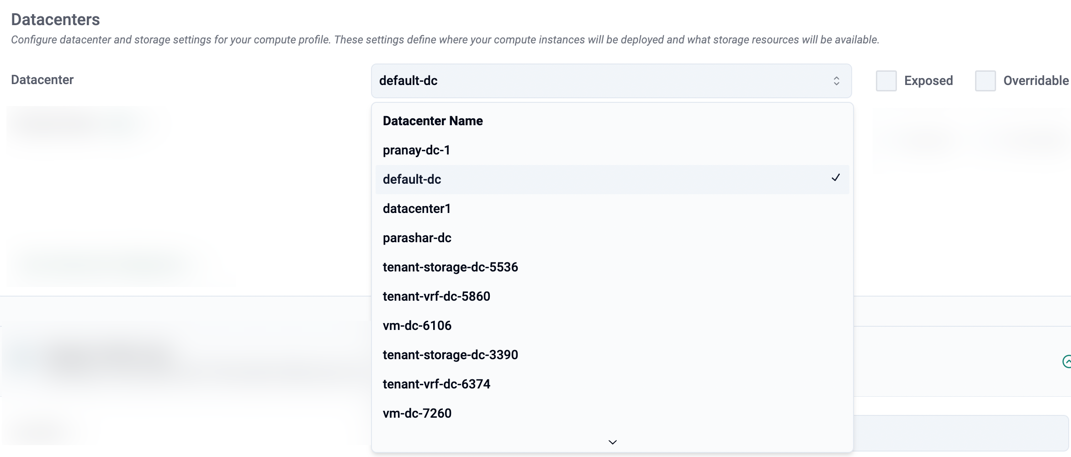Select vm-dc-7260 from the dropdown
Viewport: 1071px width, 457px height.
(417, 414)
